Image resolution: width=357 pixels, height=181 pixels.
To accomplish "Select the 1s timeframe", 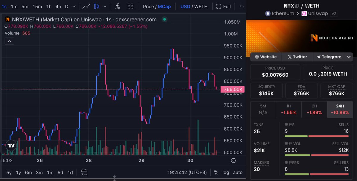I will [4, 6].
